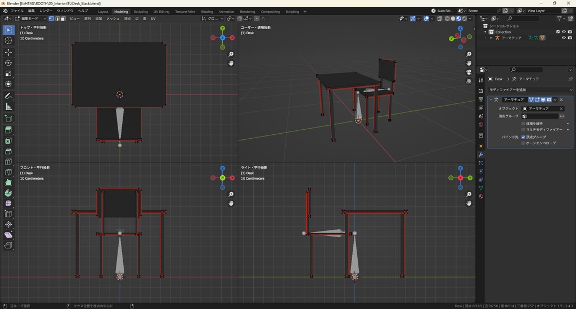Click the zoom magnifier in front view
Image resolution: width=576 pixels, height=309 pixels.
(231, 194)
